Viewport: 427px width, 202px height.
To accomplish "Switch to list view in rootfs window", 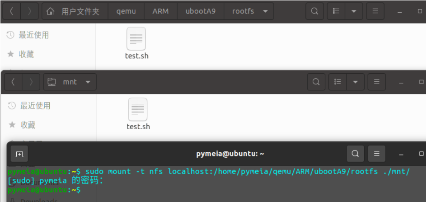I will pos(336,11).
